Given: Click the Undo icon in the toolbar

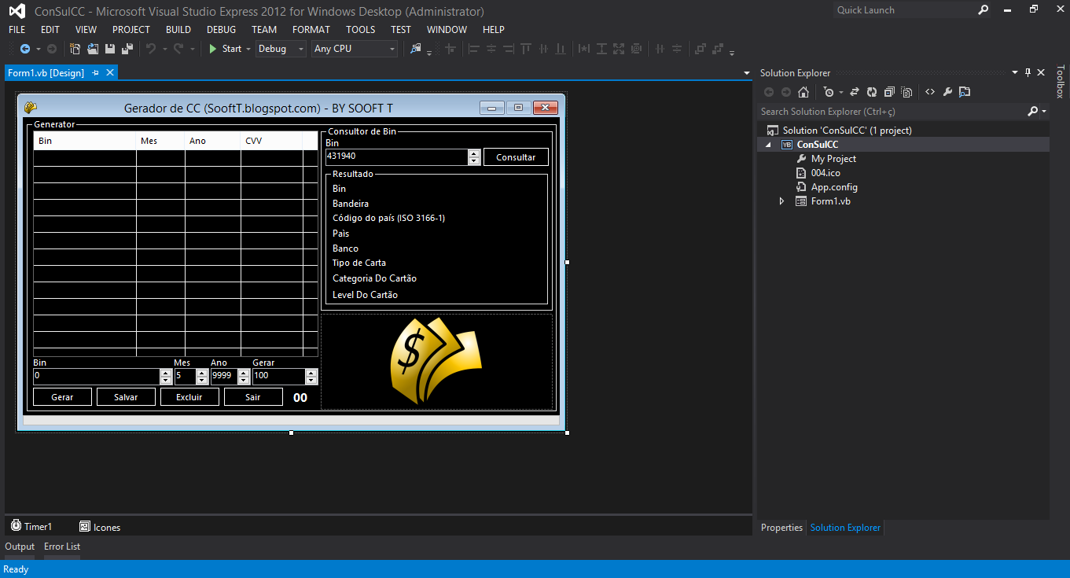Looking at the screenshot, I should point(152,48).
